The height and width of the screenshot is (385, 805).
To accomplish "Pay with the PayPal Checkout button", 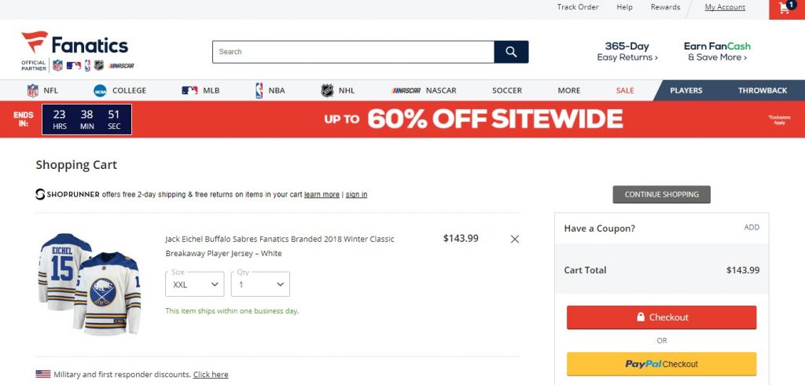I will click(x=661, y=364).
